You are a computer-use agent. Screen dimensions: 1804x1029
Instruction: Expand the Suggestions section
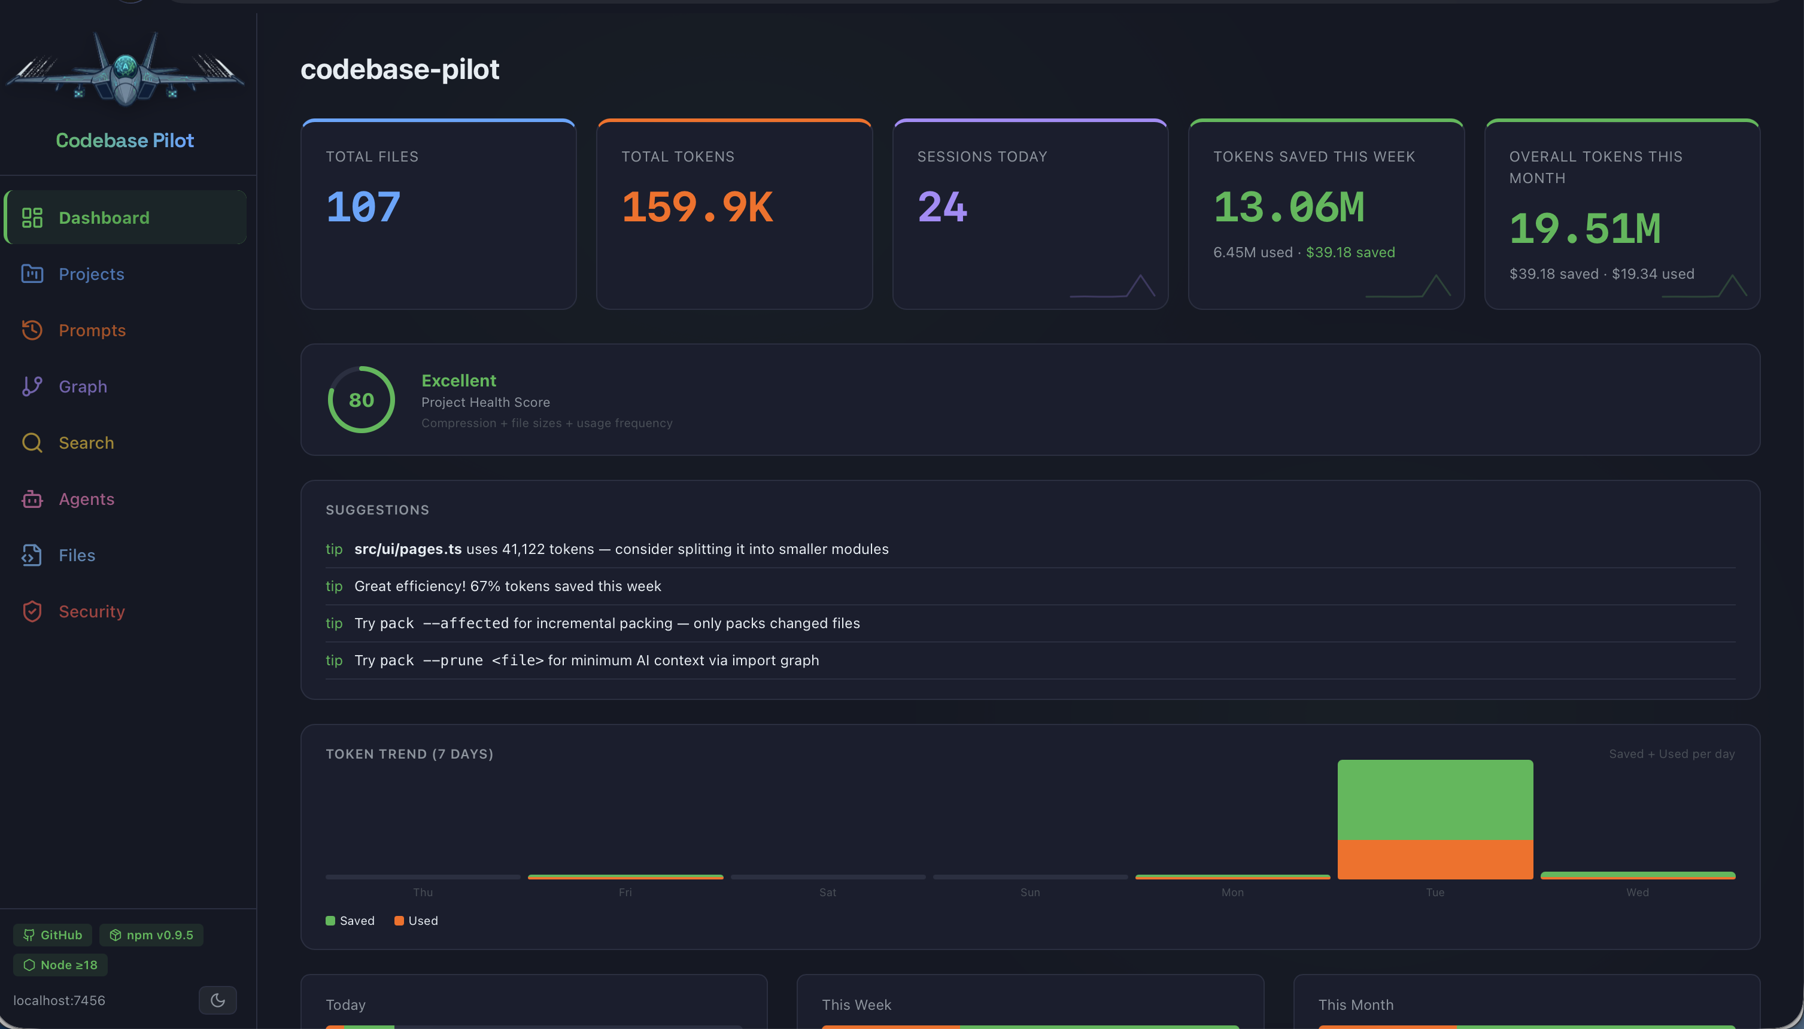[x=378, y=510]
